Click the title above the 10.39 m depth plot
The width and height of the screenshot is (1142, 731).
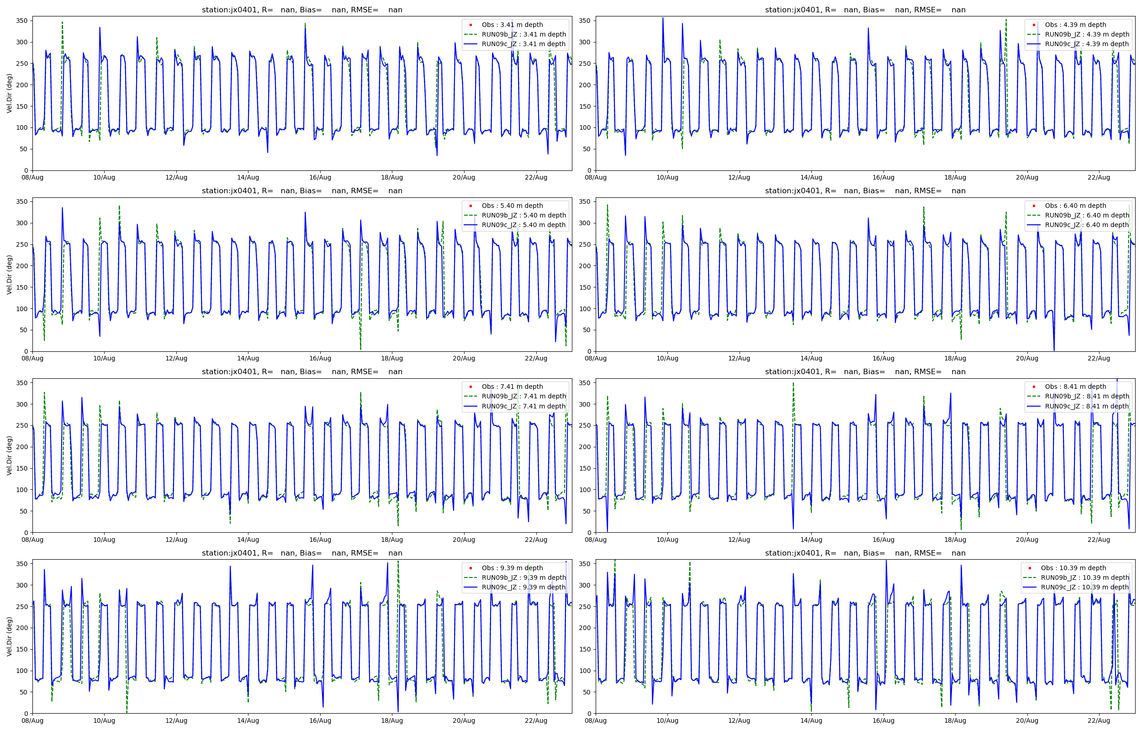coord(865,553)
